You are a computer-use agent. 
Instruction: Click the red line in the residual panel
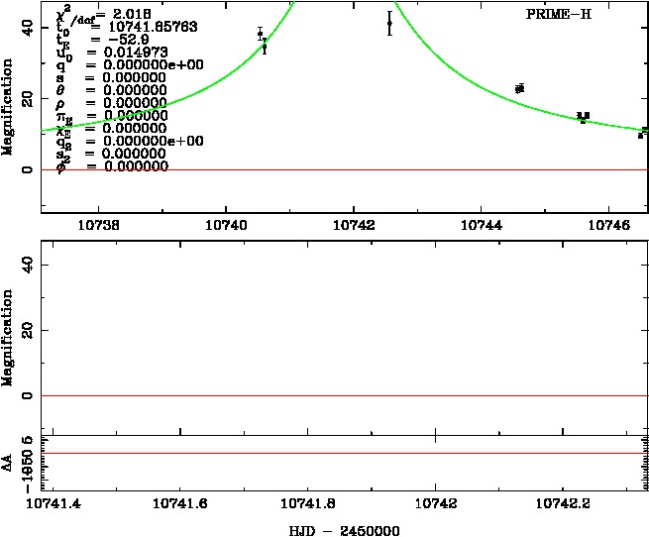tap(344, 453)
